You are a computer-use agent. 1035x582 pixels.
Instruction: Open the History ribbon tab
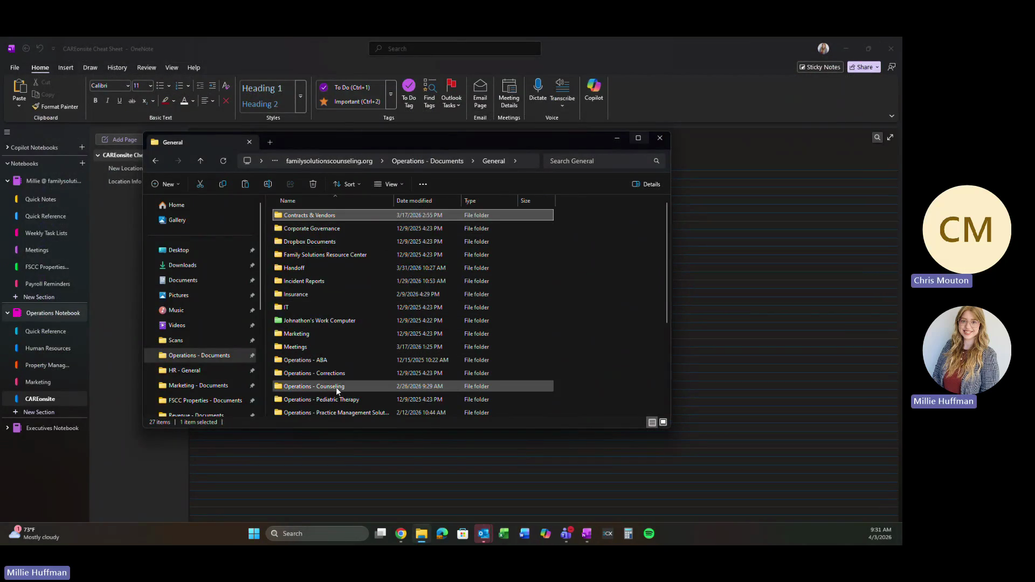(117, 67)
